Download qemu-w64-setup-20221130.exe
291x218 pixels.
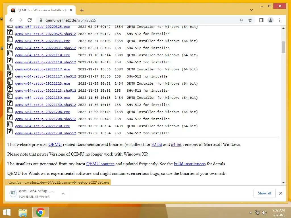[x=43, y=98]
